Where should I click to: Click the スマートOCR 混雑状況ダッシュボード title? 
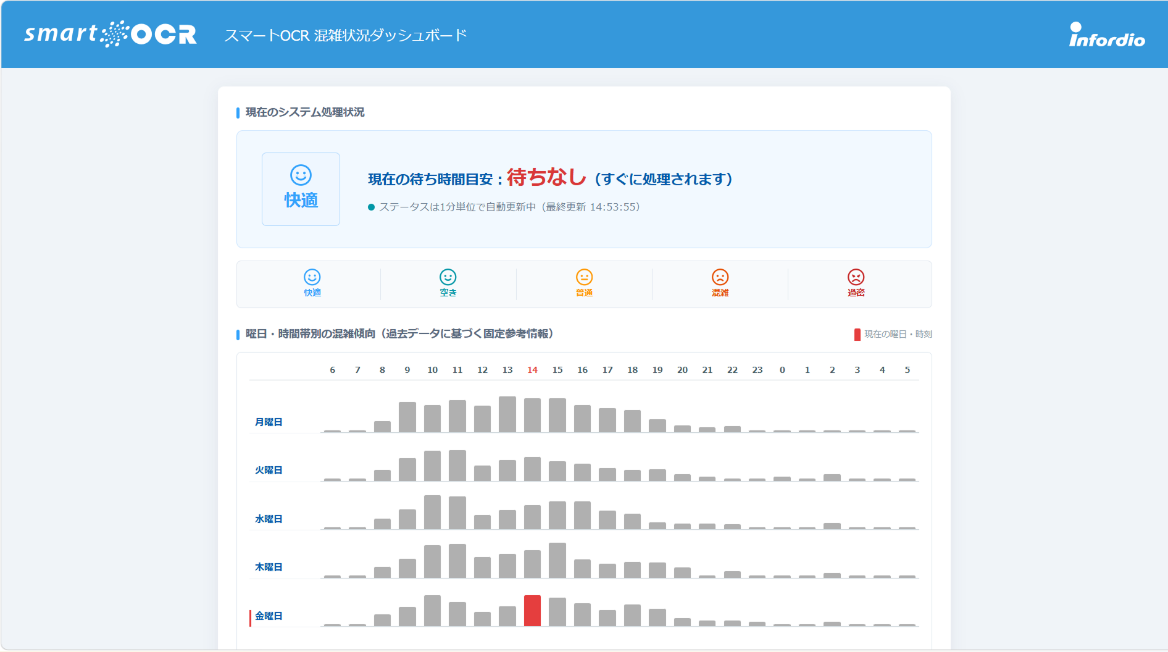tap(346, 35)
